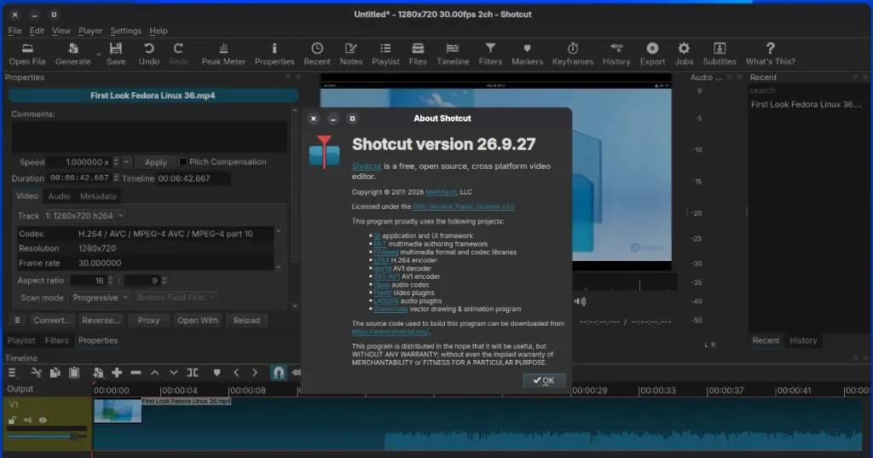
Task: Click the Aspect ratio 16 stepper
Action: pos(110,281)
